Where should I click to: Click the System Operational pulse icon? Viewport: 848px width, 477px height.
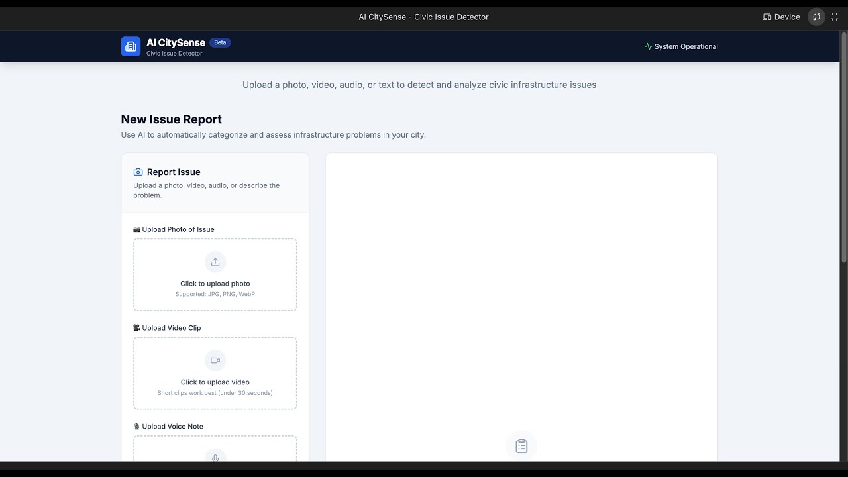[x=648, y=46]
